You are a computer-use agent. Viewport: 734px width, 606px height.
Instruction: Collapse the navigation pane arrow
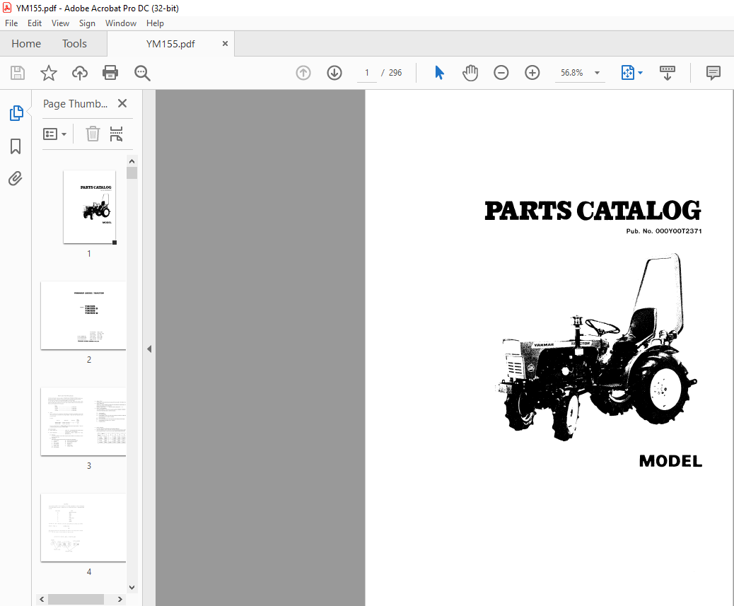[x=149, y=349]
